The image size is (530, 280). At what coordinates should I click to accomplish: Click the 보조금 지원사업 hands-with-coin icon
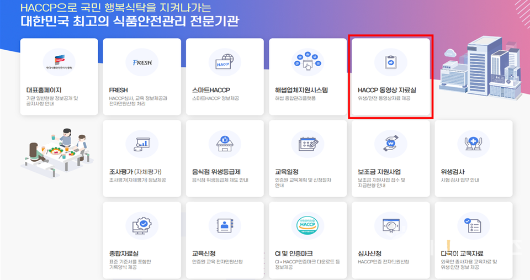391,144
